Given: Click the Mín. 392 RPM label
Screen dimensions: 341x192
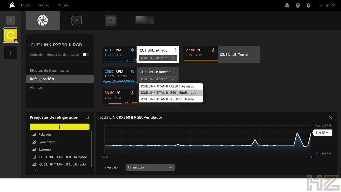Looking at the screenshot, I should [324, 154].
